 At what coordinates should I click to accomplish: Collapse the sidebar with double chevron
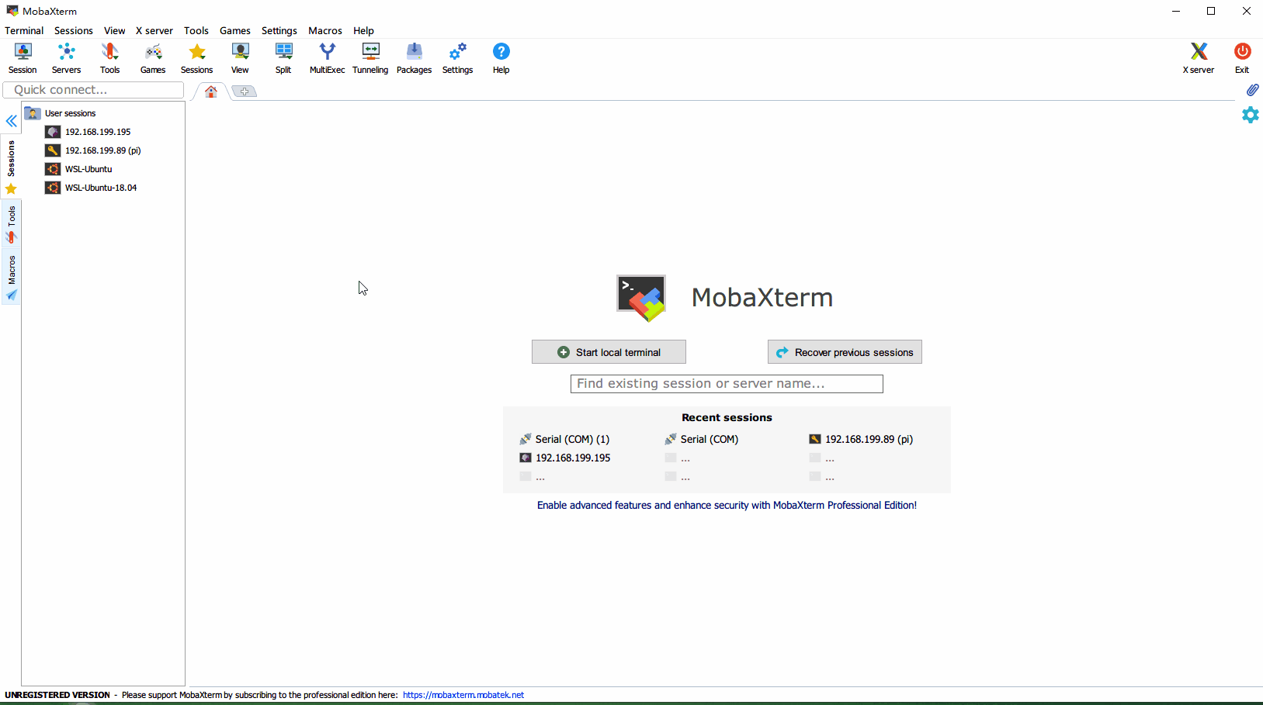click(x=11, y=121)
